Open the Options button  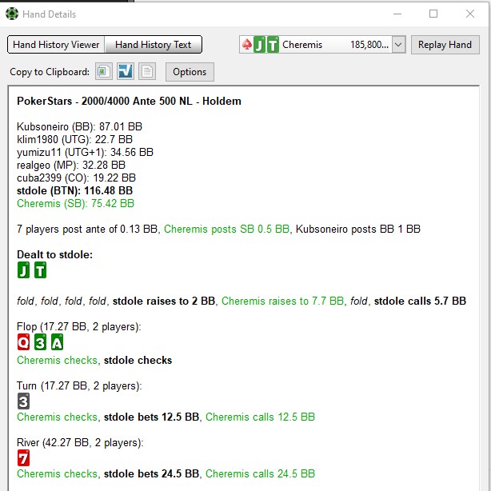190,72
